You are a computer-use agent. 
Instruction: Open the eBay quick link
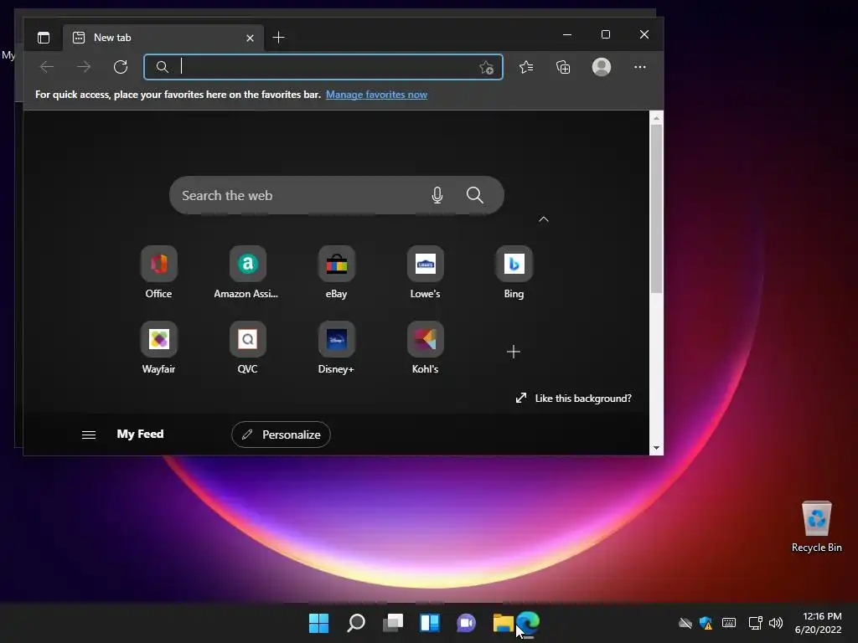337,272
